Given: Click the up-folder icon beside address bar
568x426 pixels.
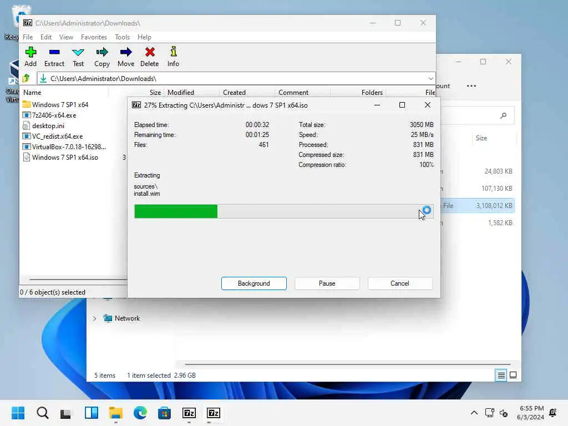Looking at the screenshot, I should click(26, 78).
